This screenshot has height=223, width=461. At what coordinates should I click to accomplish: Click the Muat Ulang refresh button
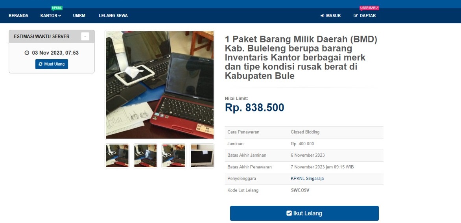52,64
